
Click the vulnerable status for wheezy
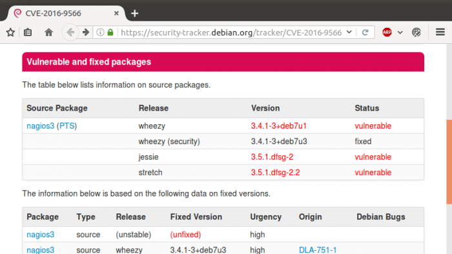(373, 126)
